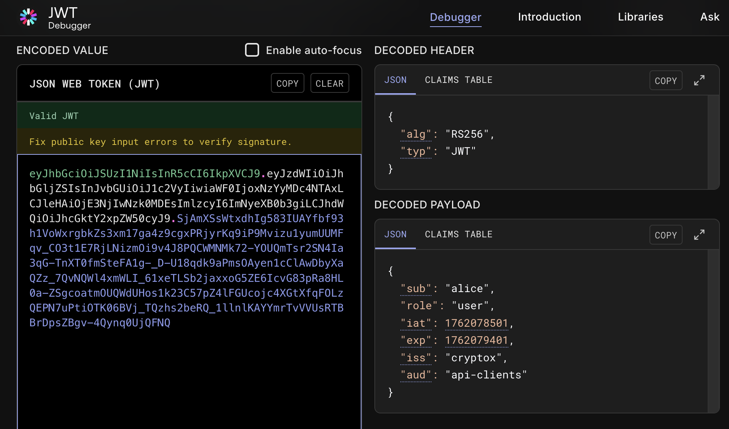Click the Ask menu item
729x429 pixels.
coord(709,17)
